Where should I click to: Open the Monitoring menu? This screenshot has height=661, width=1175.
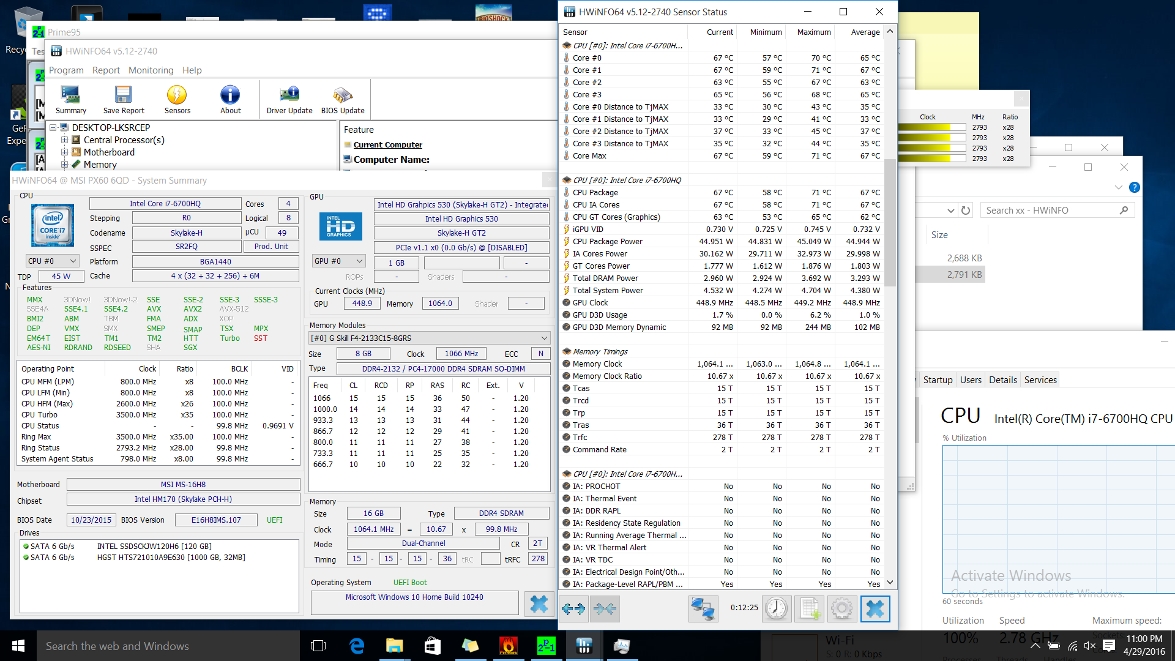pos(151,70)
